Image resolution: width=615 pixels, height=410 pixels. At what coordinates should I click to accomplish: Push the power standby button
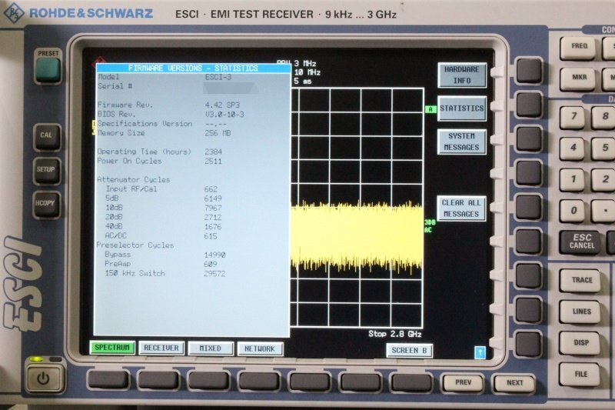44,378
